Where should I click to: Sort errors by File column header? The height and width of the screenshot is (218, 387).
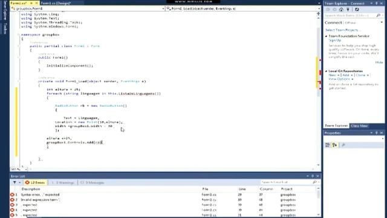206,189
